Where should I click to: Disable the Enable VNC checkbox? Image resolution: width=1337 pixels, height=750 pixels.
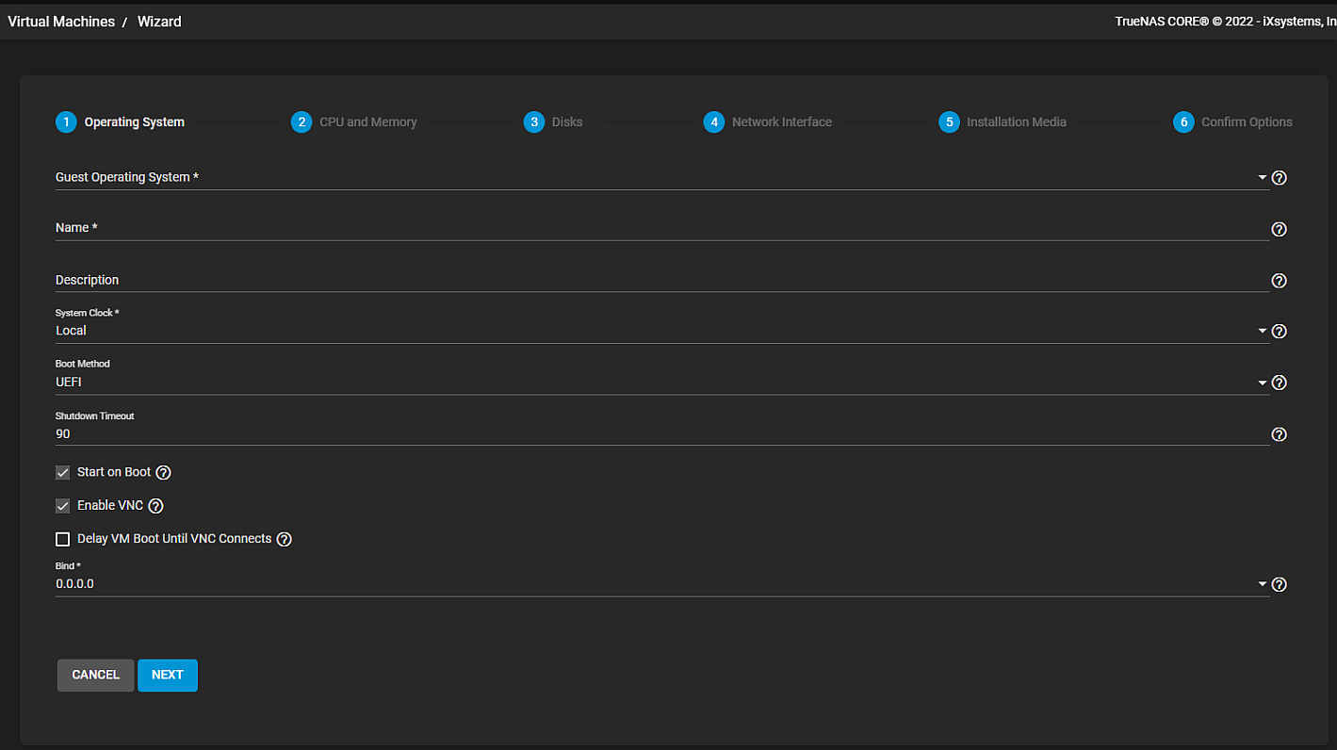point(63,506)
